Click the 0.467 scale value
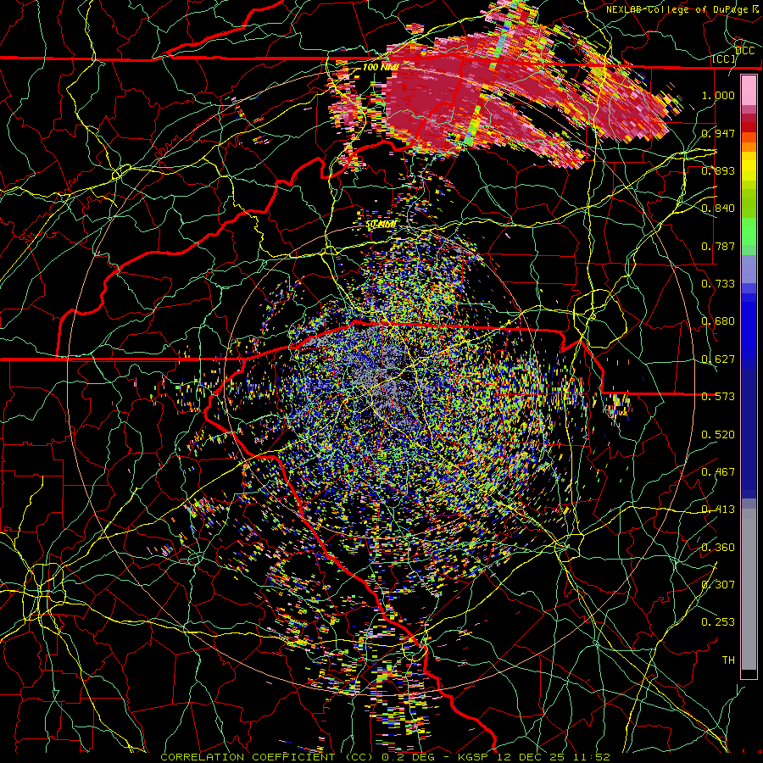Viewport: 763px width, 763px height. click(718, 472)
